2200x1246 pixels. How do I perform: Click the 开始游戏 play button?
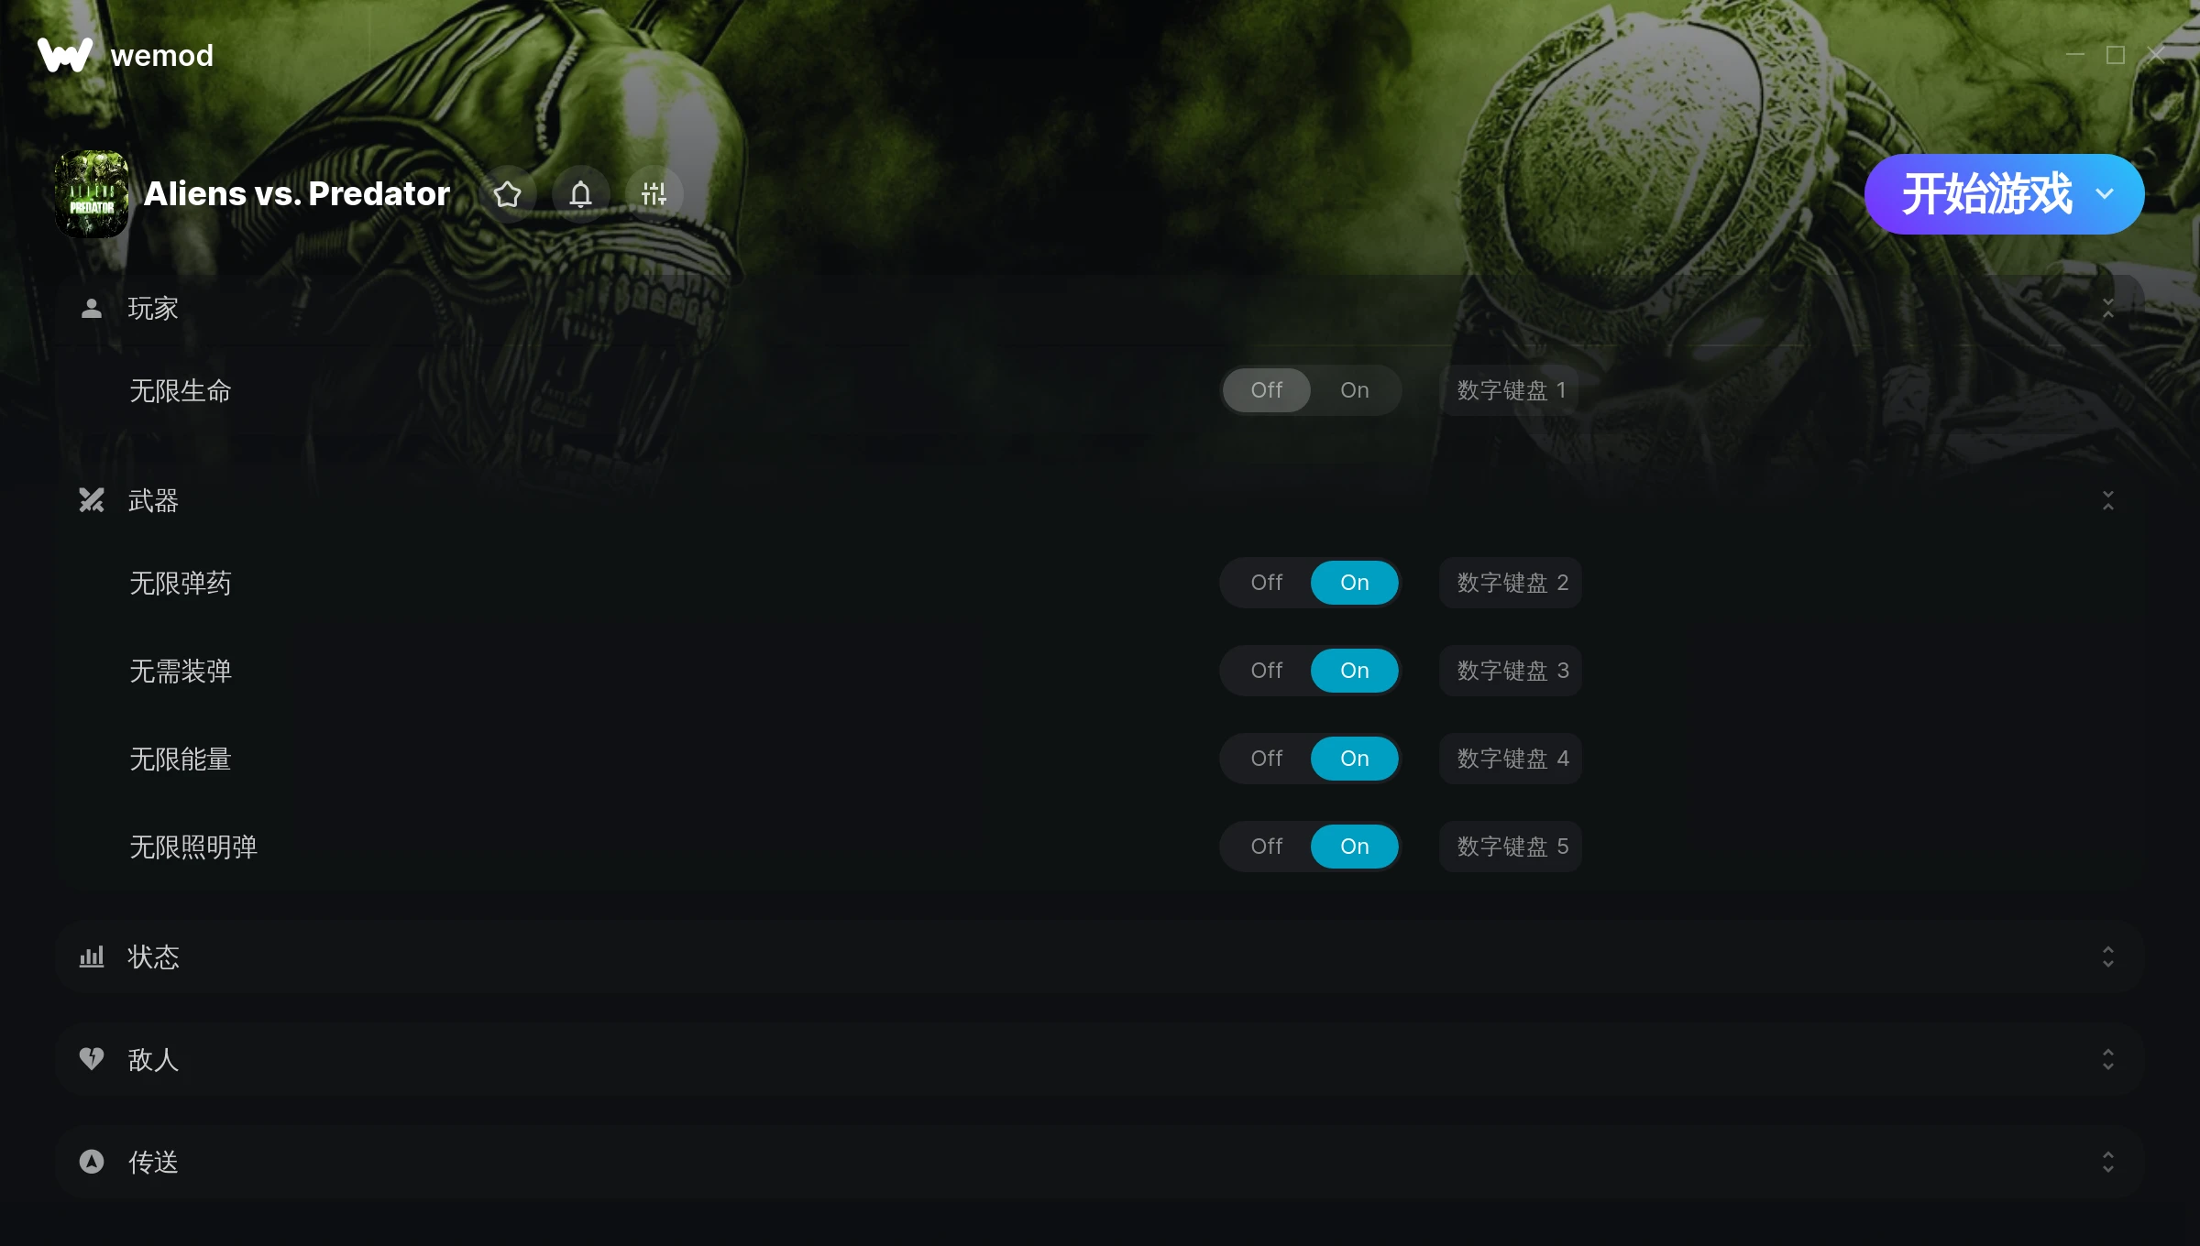click(1985, 194)
